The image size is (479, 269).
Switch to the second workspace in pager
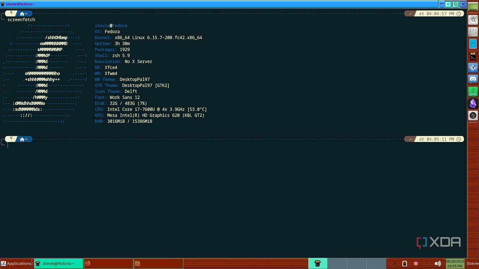337,263
